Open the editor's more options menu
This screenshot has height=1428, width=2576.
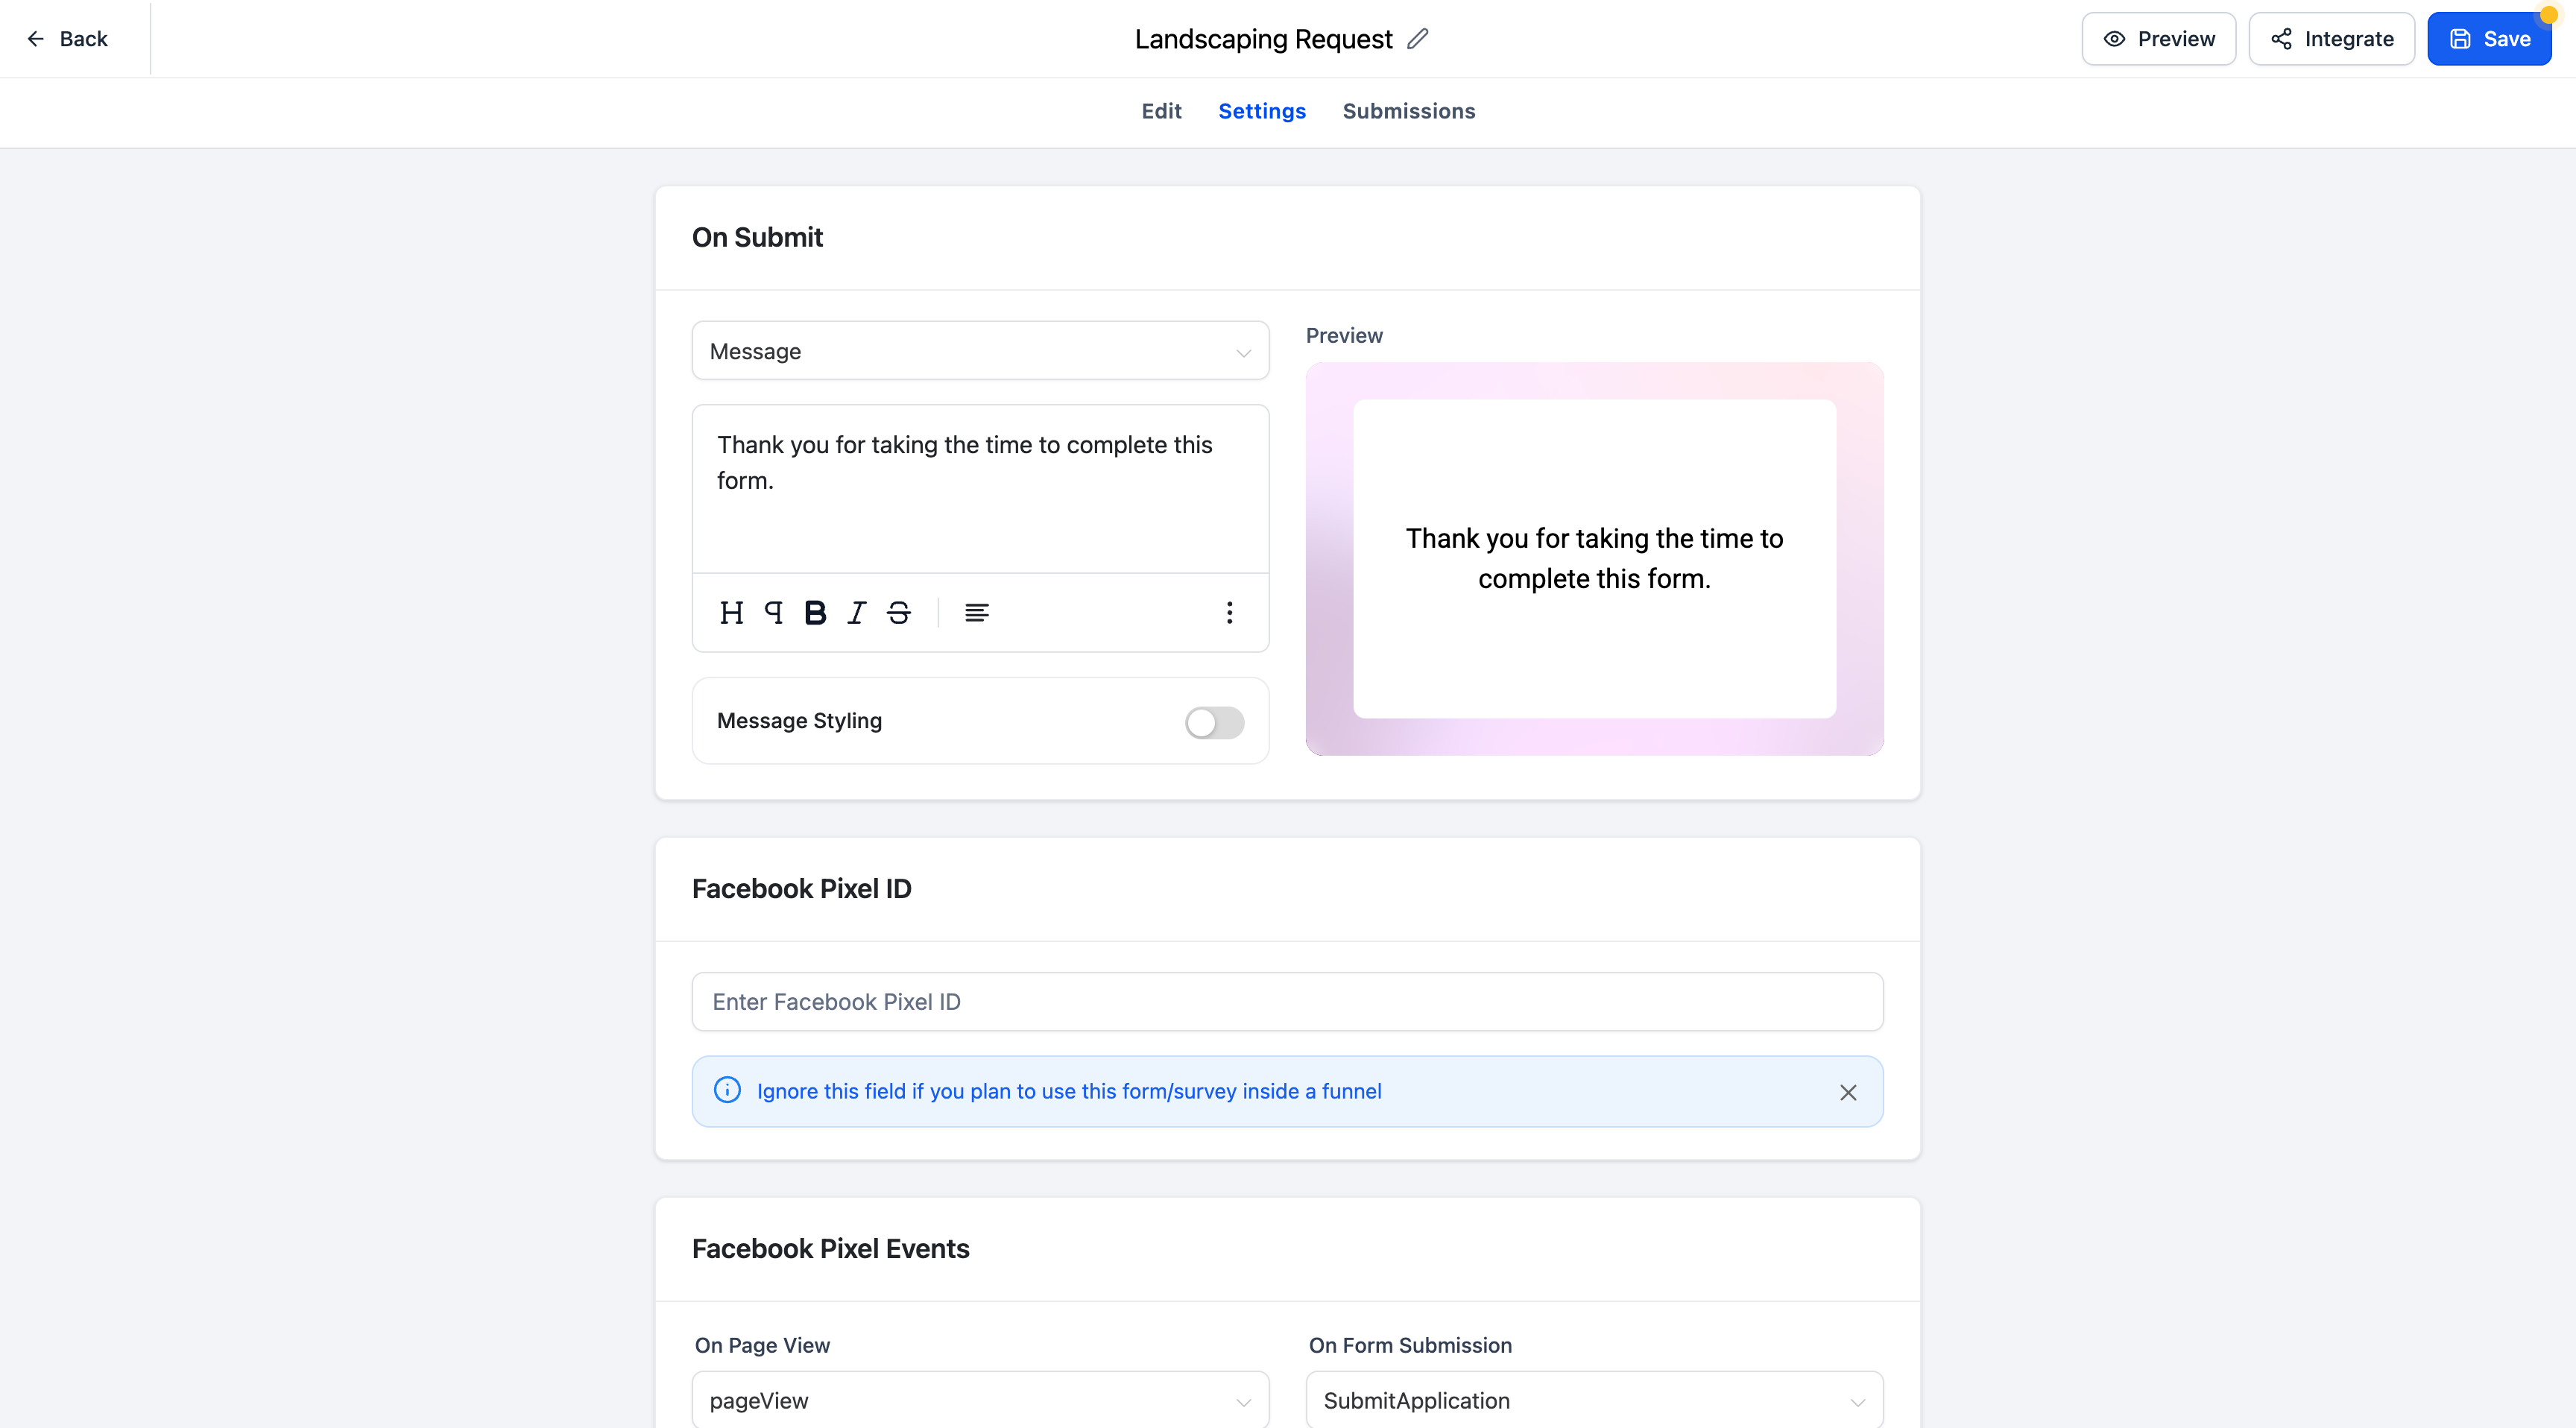1229,613
